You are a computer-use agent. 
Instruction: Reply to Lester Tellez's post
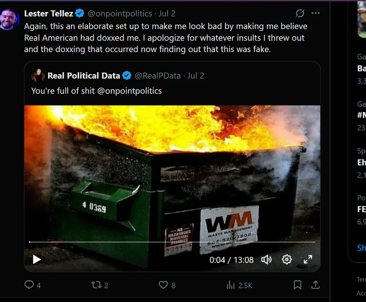coord(29,285)
